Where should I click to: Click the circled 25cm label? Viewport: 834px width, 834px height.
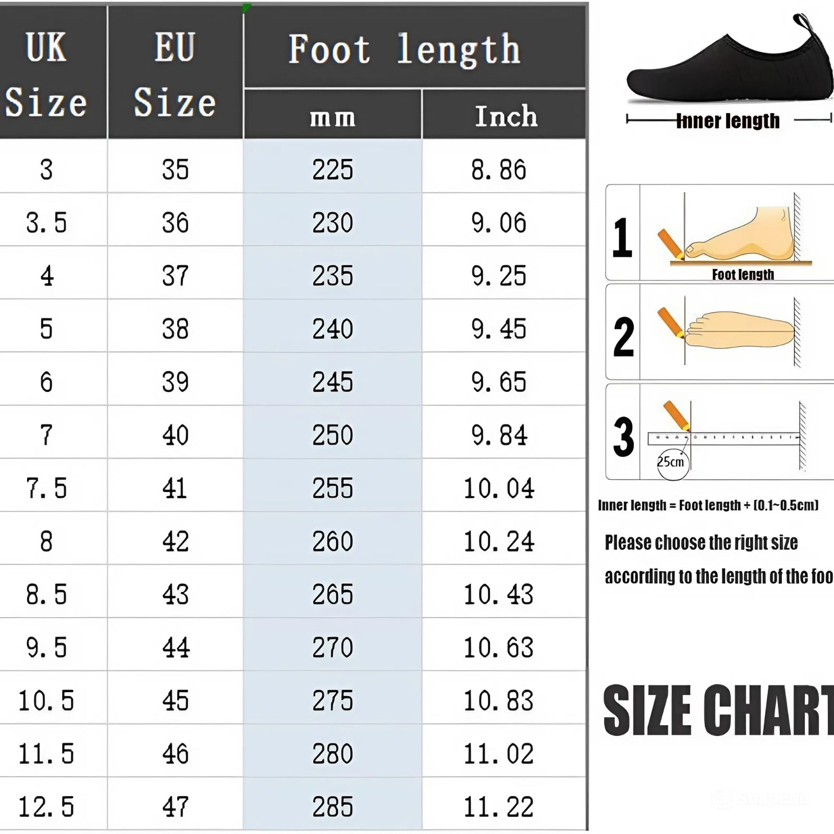671,462
